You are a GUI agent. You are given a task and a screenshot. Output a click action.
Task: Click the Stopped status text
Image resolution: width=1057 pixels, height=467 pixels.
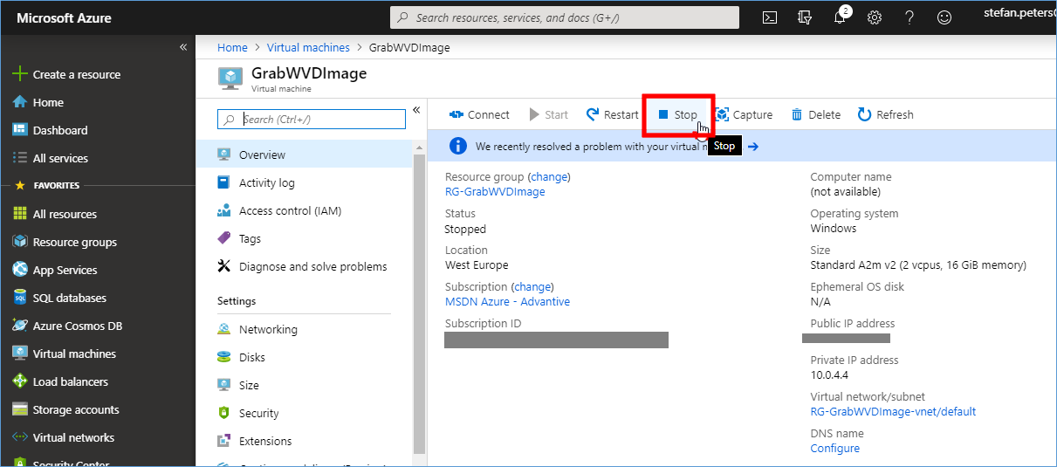[465, 230]
